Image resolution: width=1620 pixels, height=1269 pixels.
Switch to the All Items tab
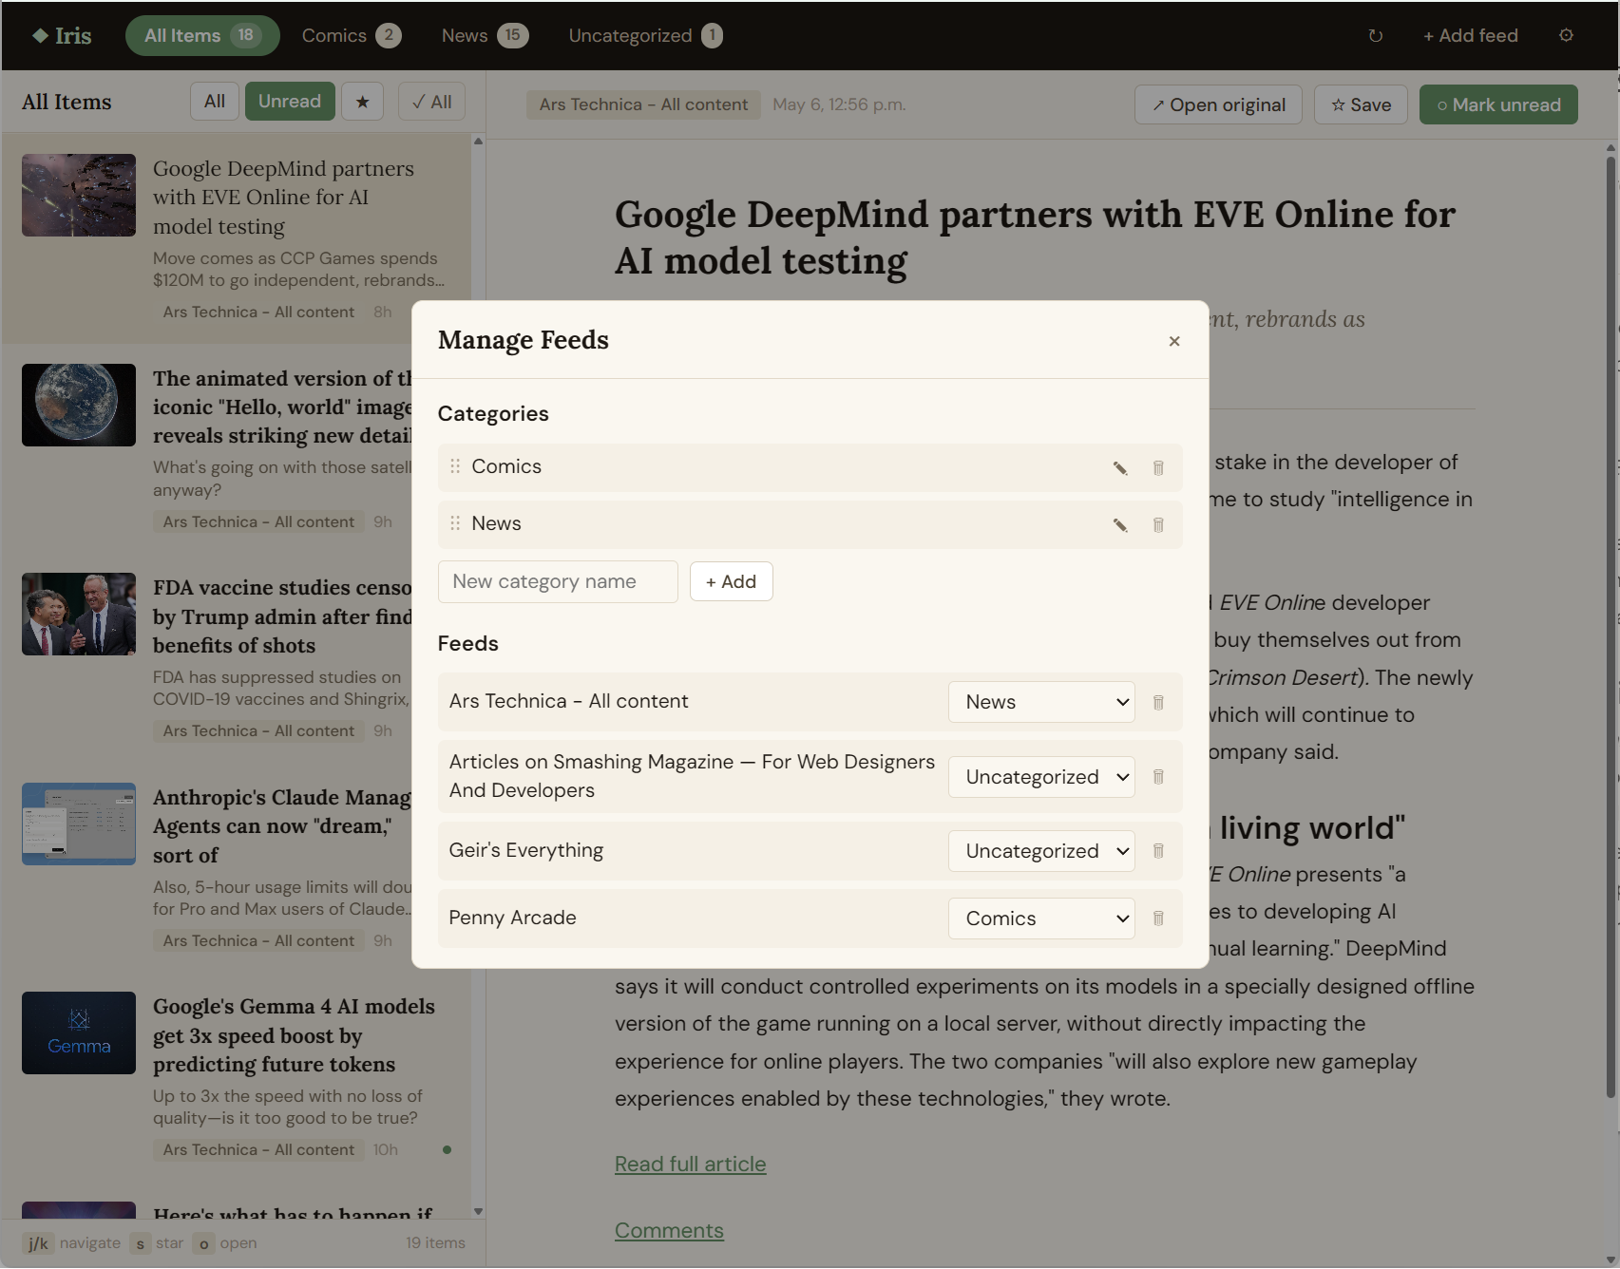click(202, 35)
